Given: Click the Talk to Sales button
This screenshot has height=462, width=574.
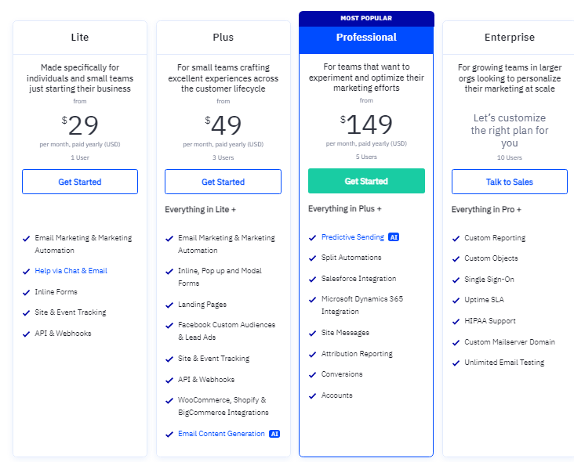Looking at the screenshot, I should coord(509,182).
